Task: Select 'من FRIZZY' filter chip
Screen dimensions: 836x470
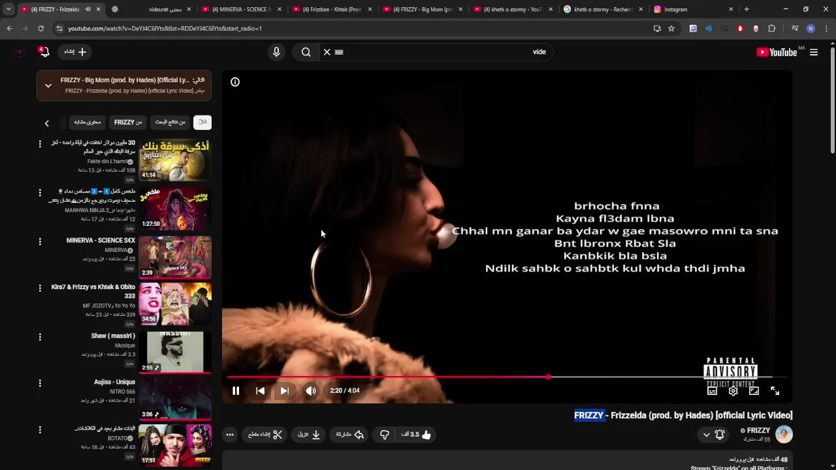Action: coord(128,122)
